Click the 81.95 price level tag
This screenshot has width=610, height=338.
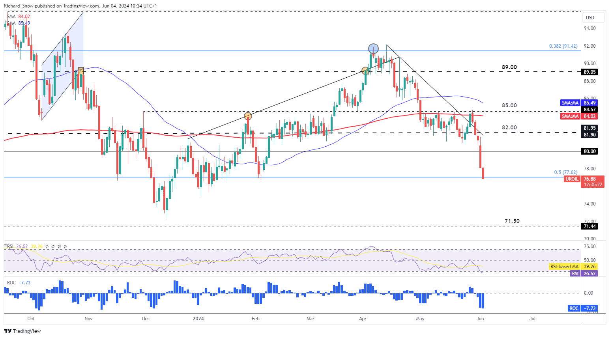pyautogui.click(x=589, y=128)
